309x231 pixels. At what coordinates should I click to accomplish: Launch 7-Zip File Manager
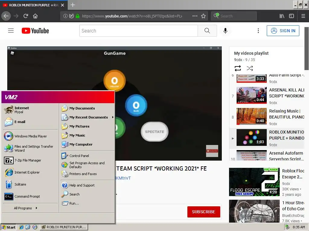click(x=30, y=160)
